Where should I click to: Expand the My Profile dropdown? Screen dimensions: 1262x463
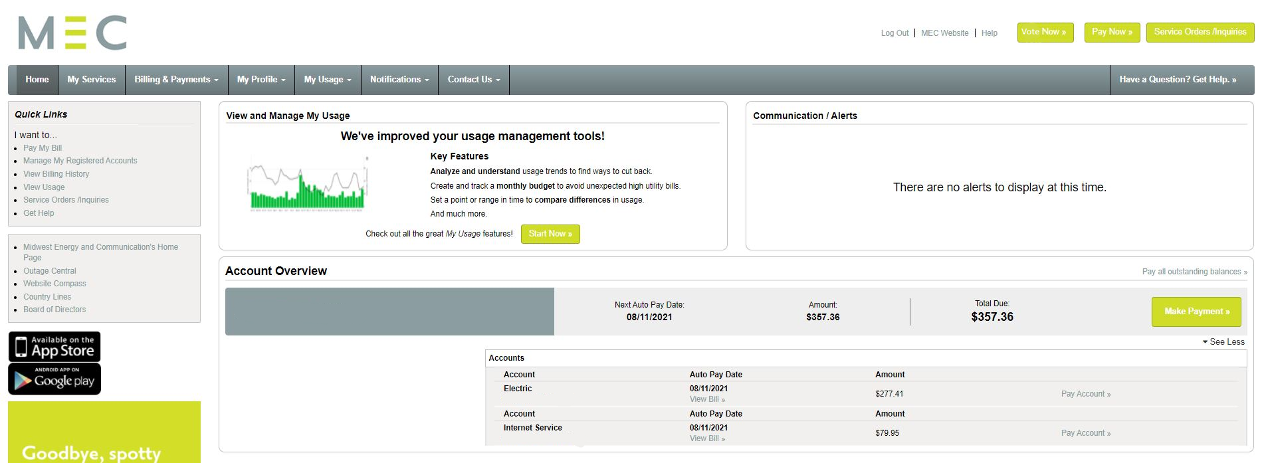[x=262, y=80]
